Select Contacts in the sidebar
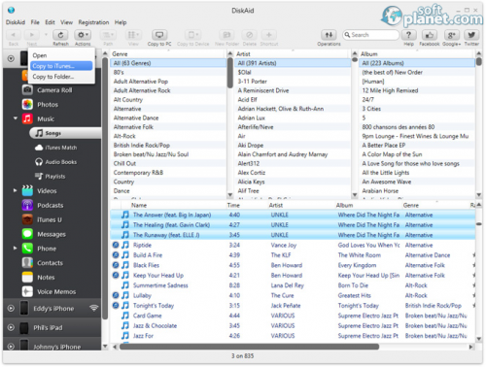Image resolution: width=486 pixels, height=367 pixels. coord(50,263)
